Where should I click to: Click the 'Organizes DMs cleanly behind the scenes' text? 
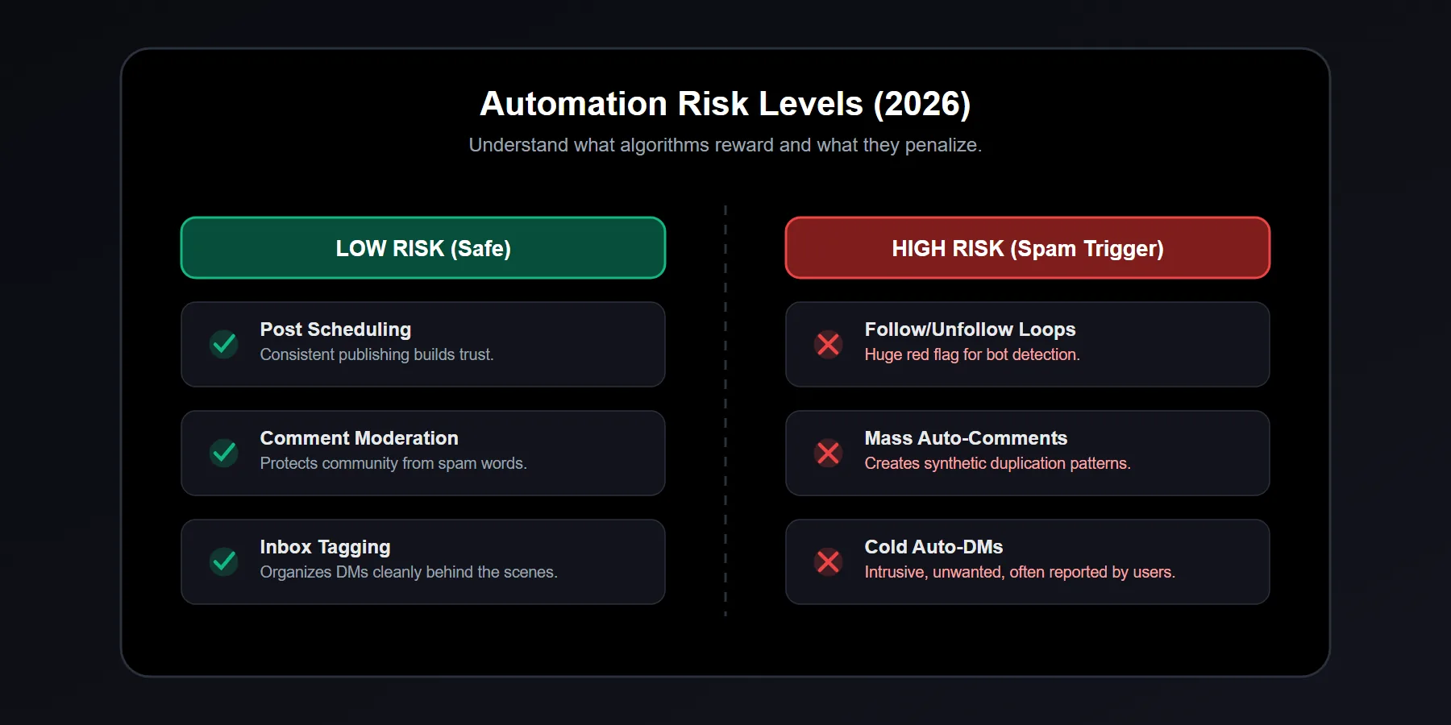tap(409, 572)
